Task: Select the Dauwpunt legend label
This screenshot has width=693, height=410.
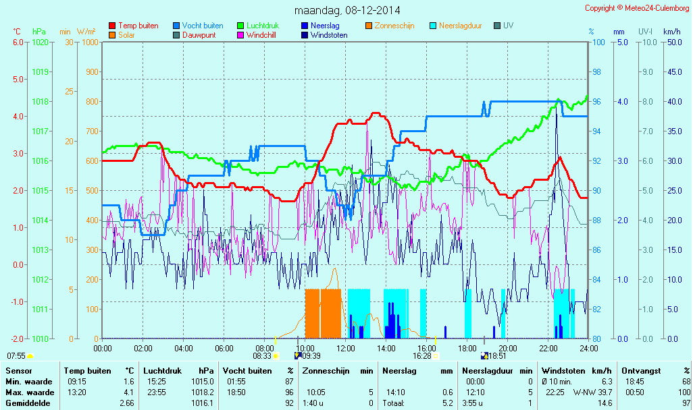Action: (199, 35)
